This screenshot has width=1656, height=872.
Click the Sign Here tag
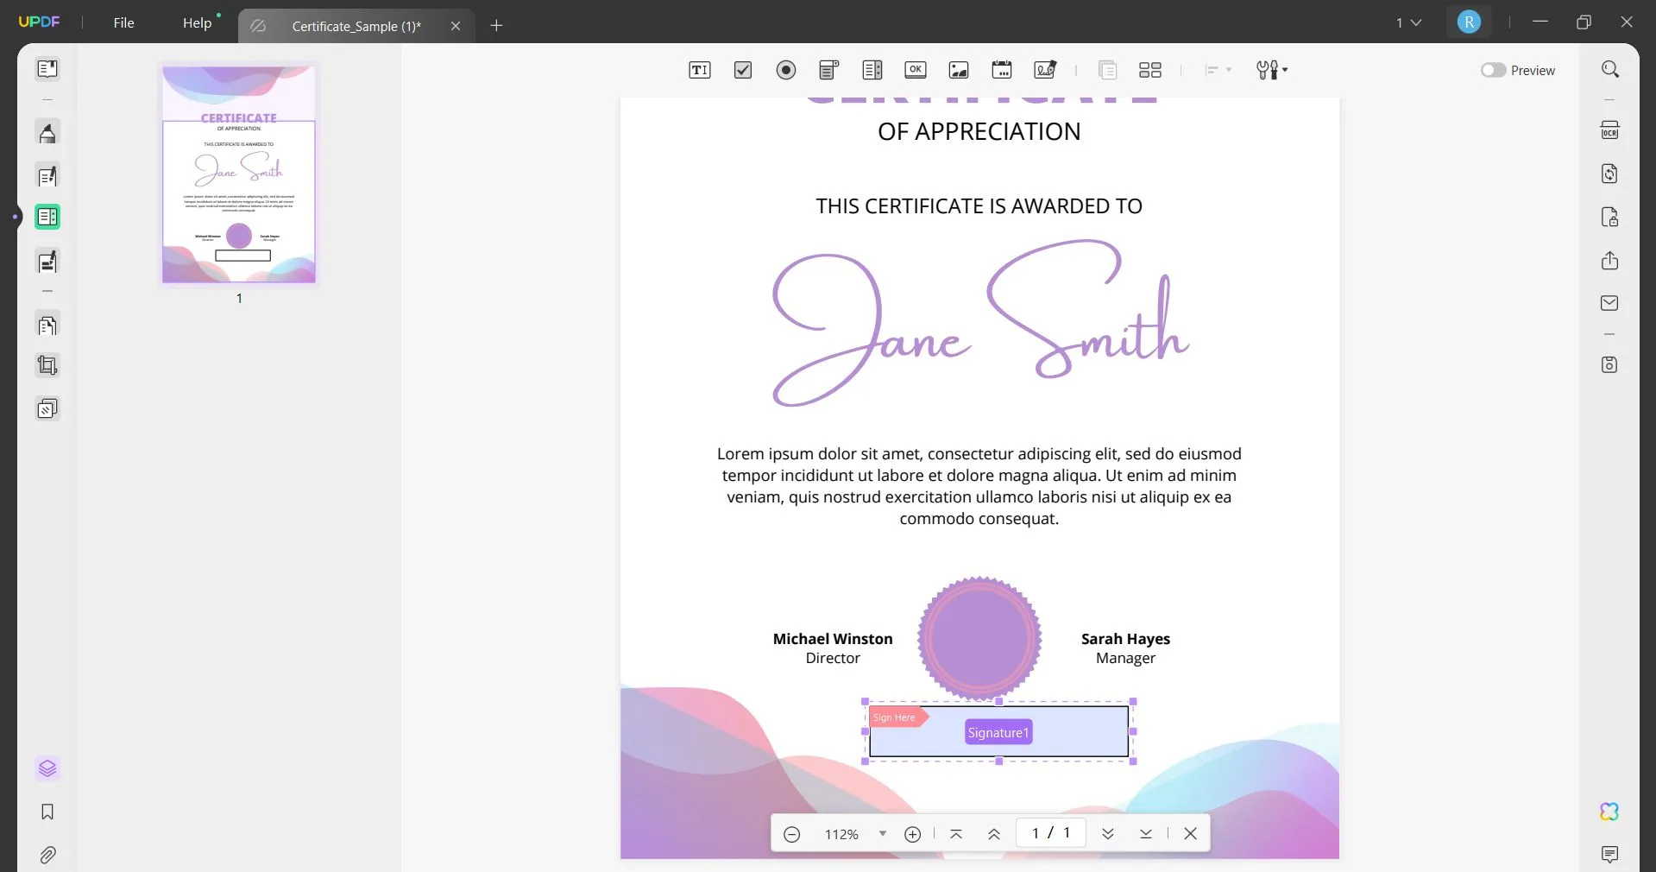[x=897, y=717]
